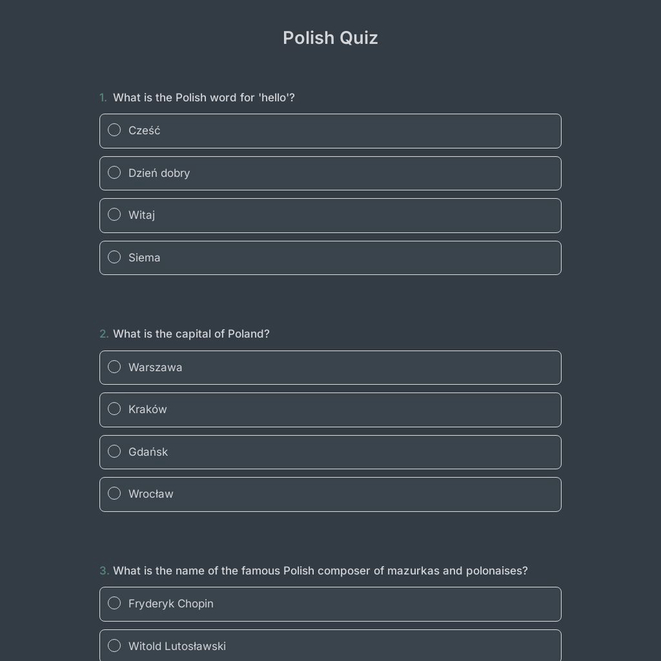
Task: Click the Polish Quiz page title
Action: [330, 38]
